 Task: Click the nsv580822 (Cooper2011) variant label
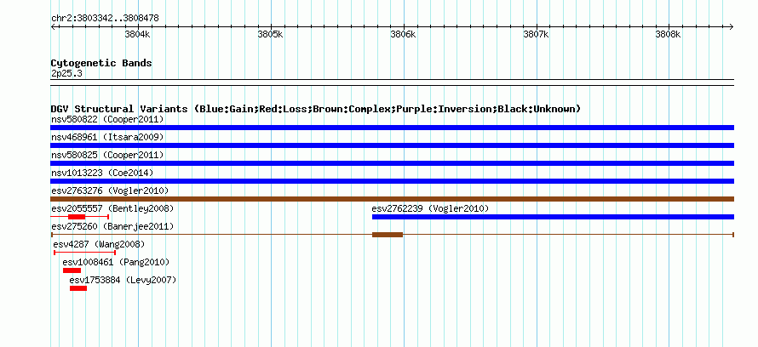(107, 119)
